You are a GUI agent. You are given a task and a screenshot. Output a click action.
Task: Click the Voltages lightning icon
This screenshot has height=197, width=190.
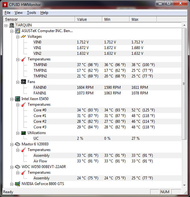pyautogui.click(x=24, y=37)
